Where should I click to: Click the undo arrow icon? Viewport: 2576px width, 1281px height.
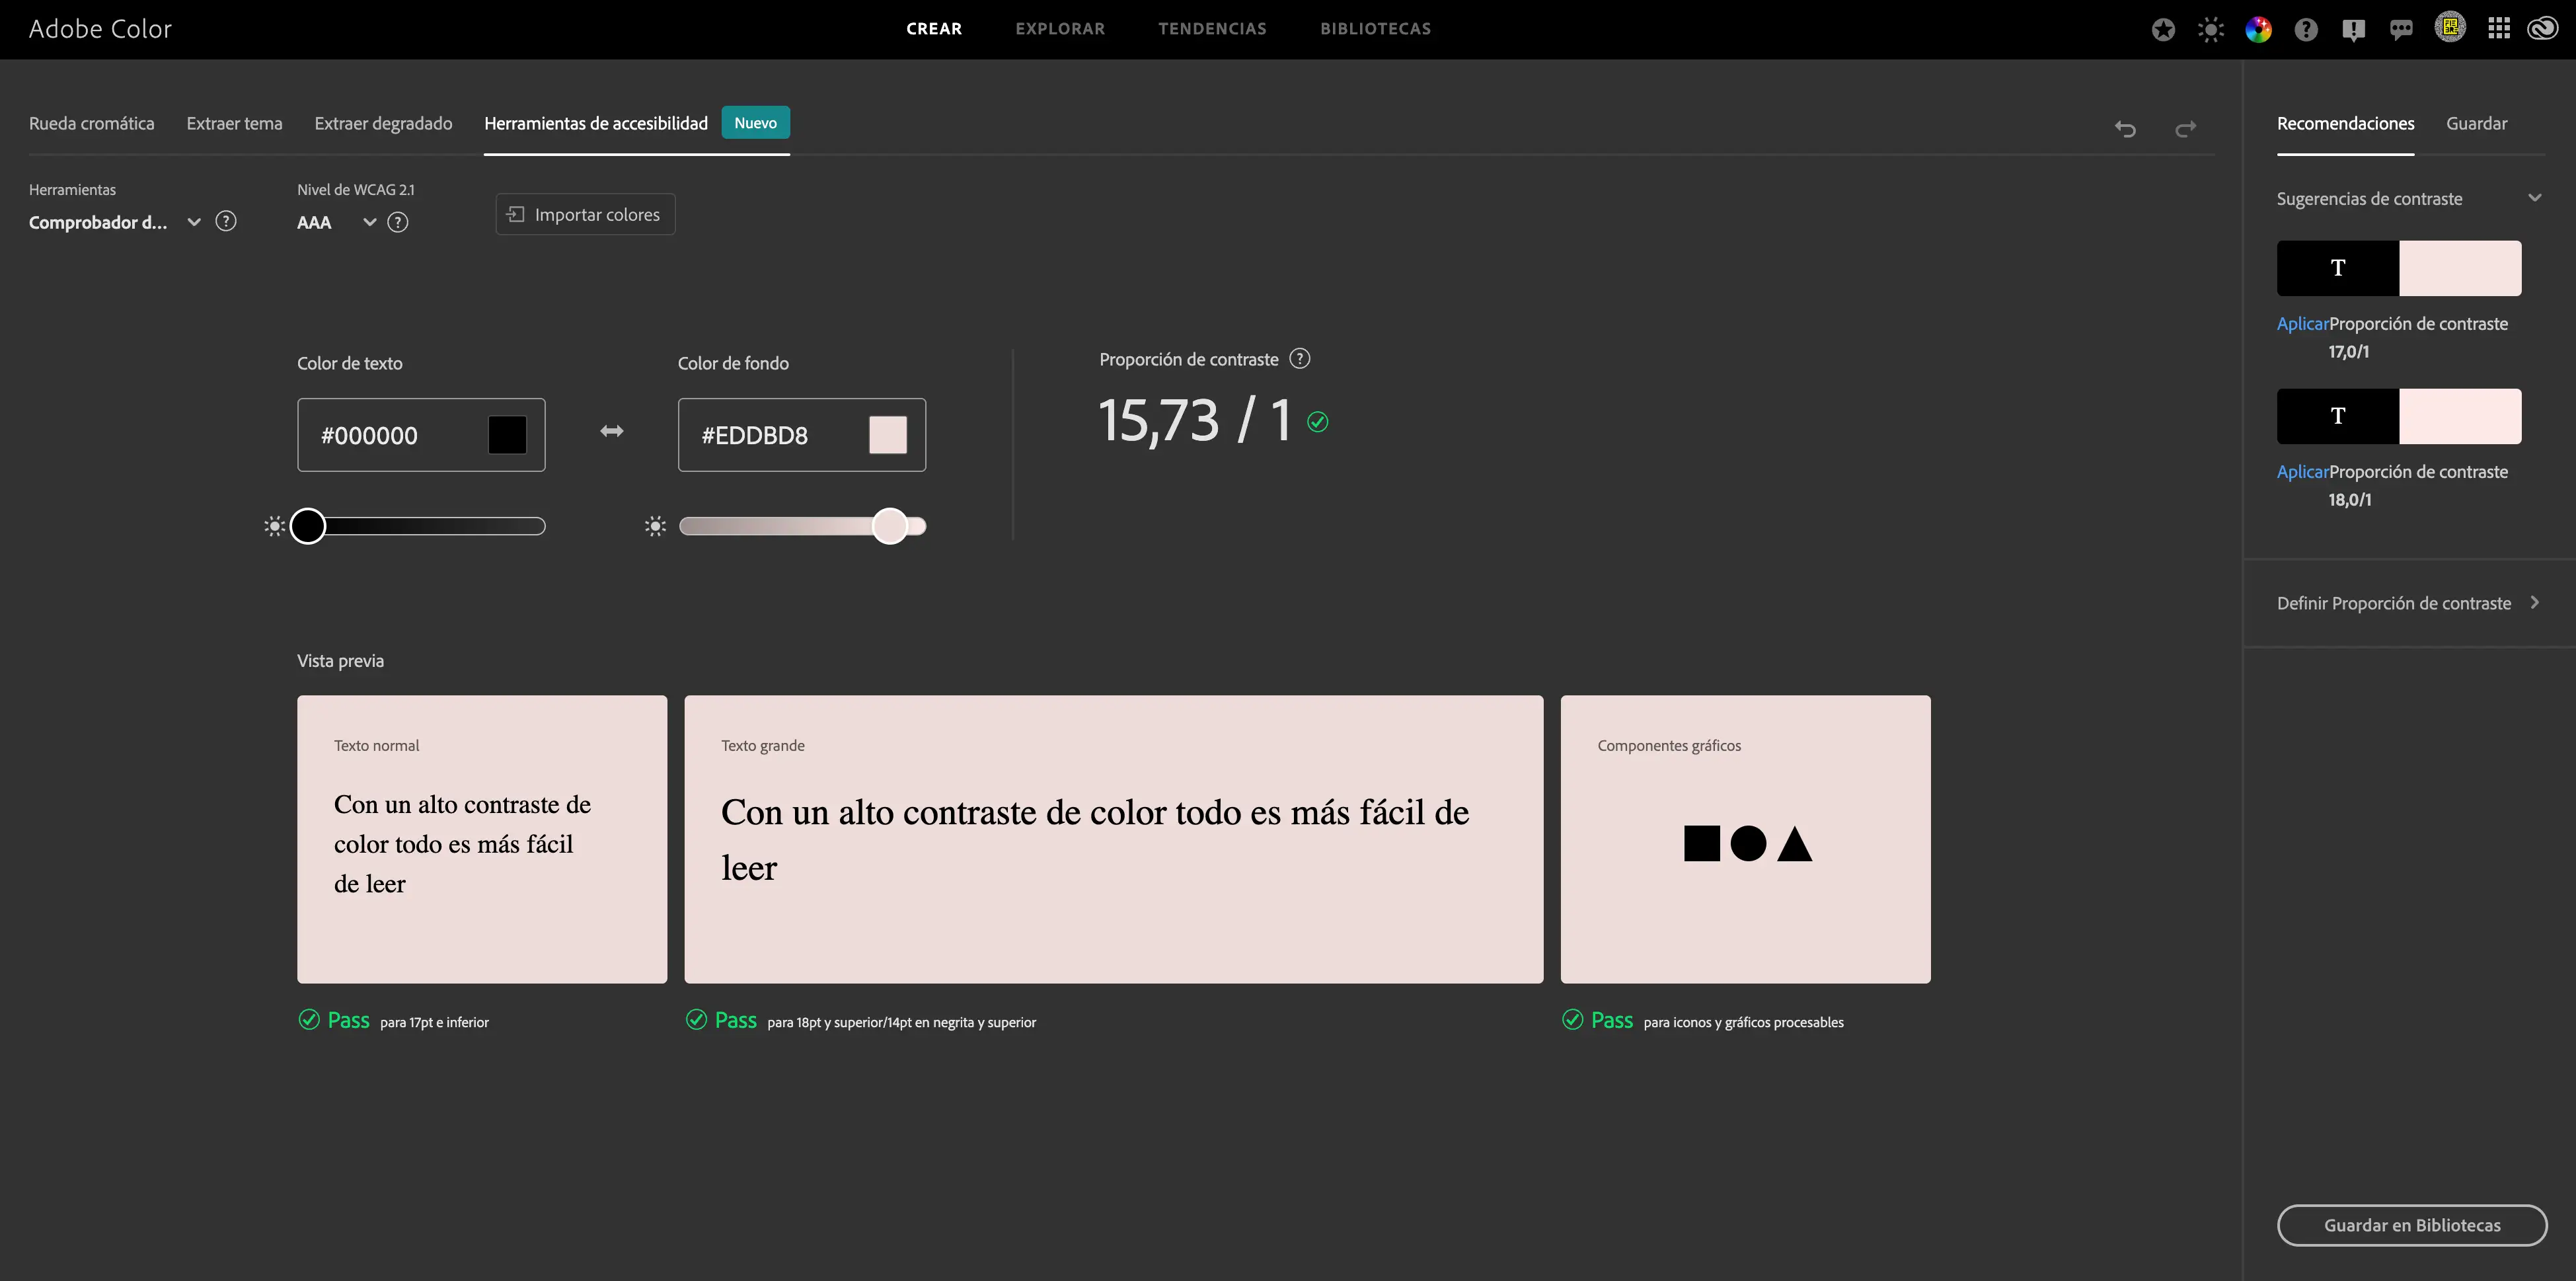tap(2125, 129)
